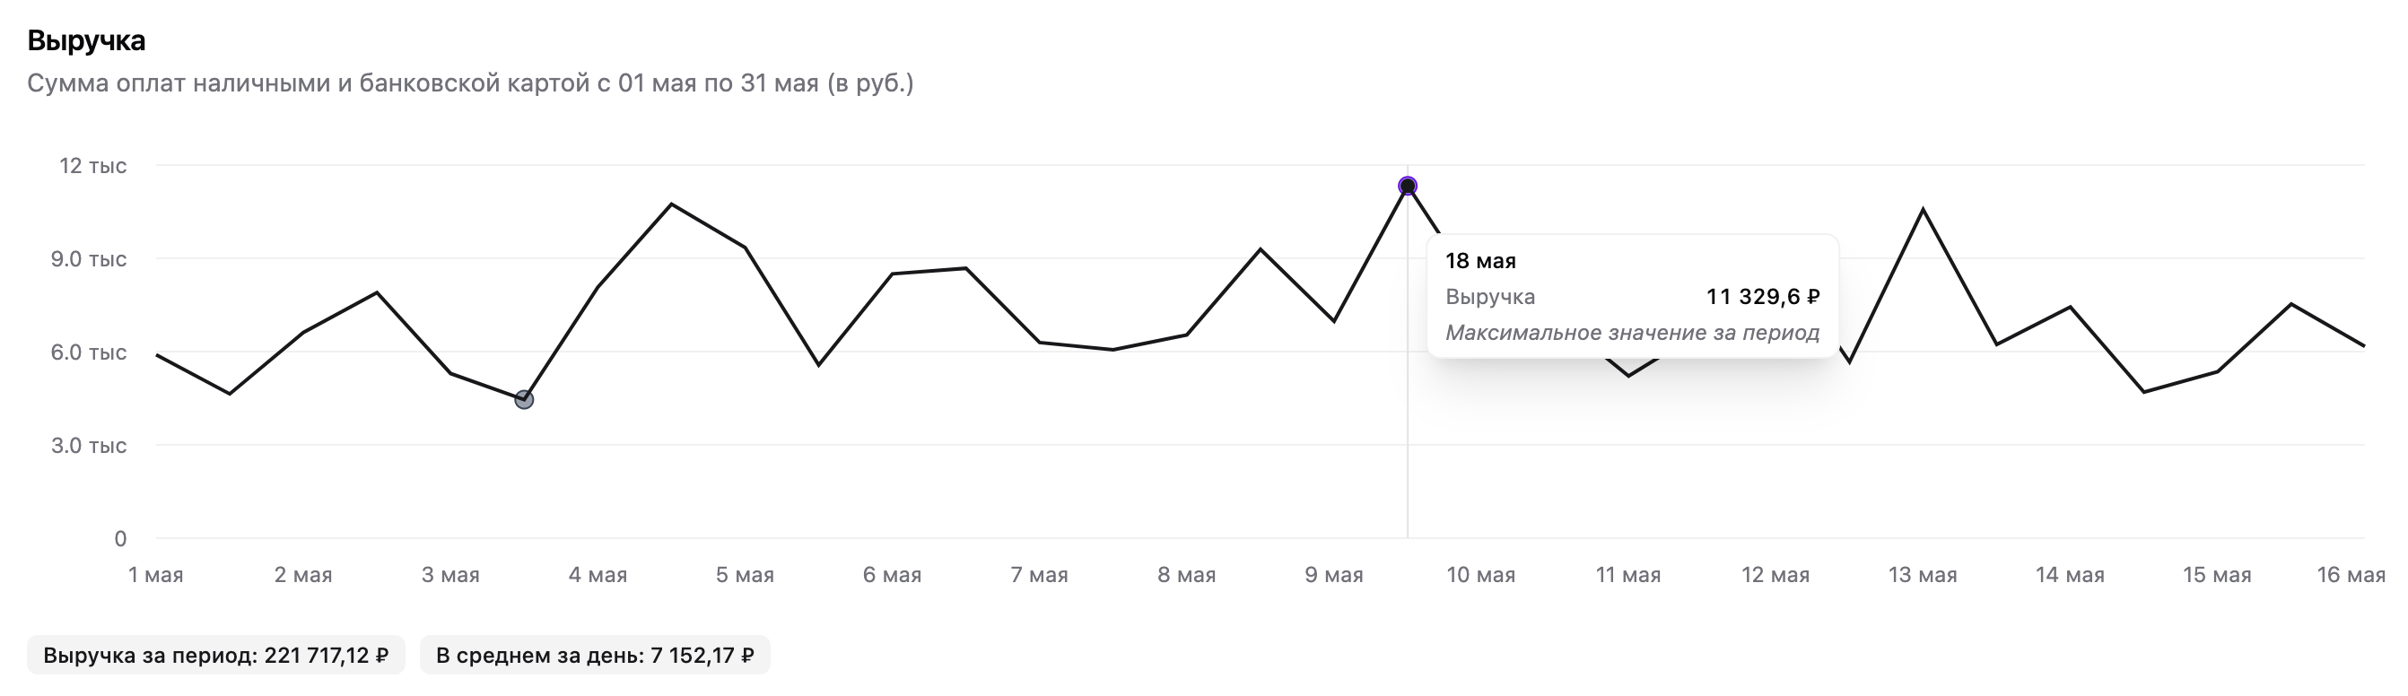Screen dimensions: 2408x696
Task: Click the 11 329,6 ₽ tooltip value
Action: [1762, 297]
